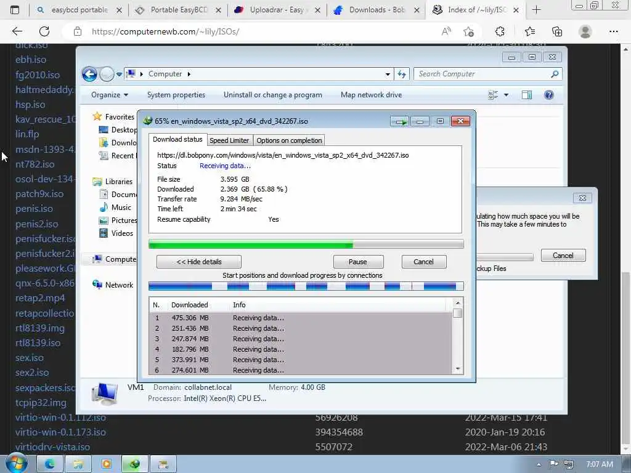Close the Index of /~lily/ISOs tab
Viewport: 631px width, 473px height.
pyautogui.click(x=516, y=10)
